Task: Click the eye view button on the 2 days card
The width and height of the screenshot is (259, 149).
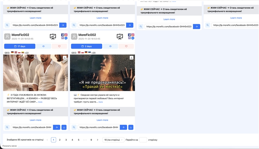Action: (x=110, y=46)
